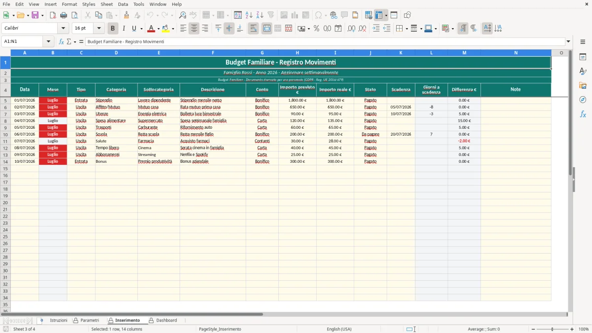Open the Font Size dropdown list
The width and height of the screenshot is (592, 333).
(x=99, y=29)
